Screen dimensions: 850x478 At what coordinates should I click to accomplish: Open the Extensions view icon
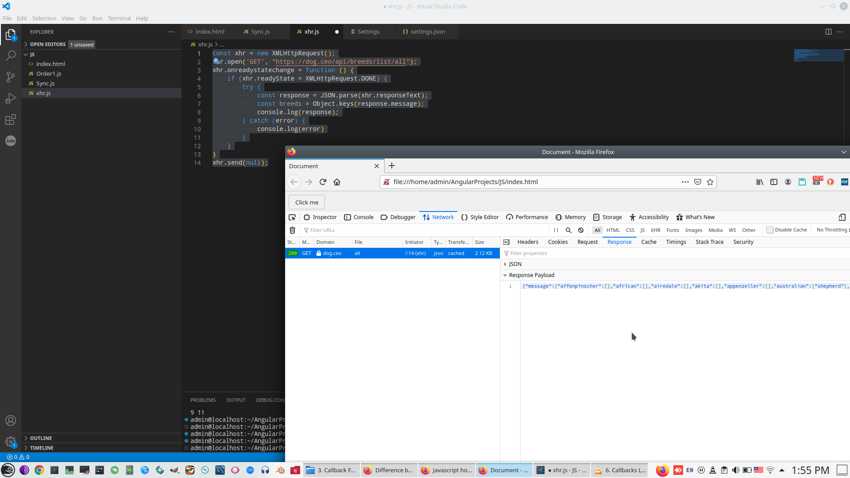click(11, 119)
